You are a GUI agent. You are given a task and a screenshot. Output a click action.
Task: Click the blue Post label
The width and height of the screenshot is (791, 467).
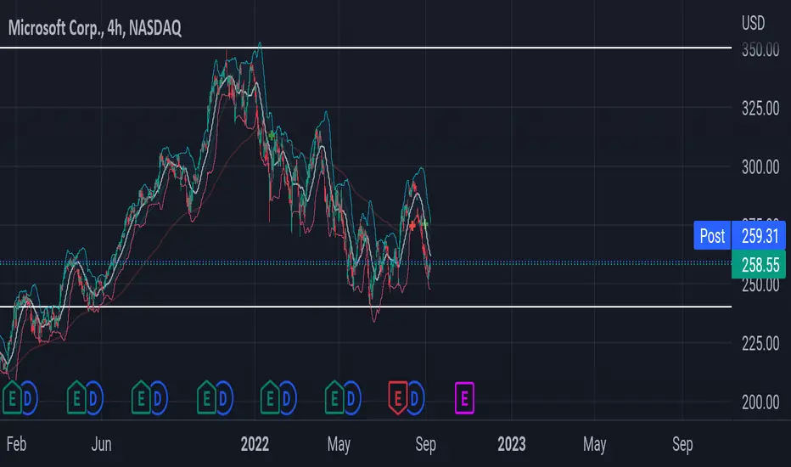click(712, 235)
